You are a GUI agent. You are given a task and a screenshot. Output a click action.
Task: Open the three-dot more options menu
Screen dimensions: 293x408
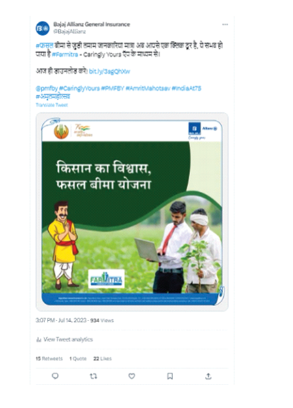[x=225, y=24]
